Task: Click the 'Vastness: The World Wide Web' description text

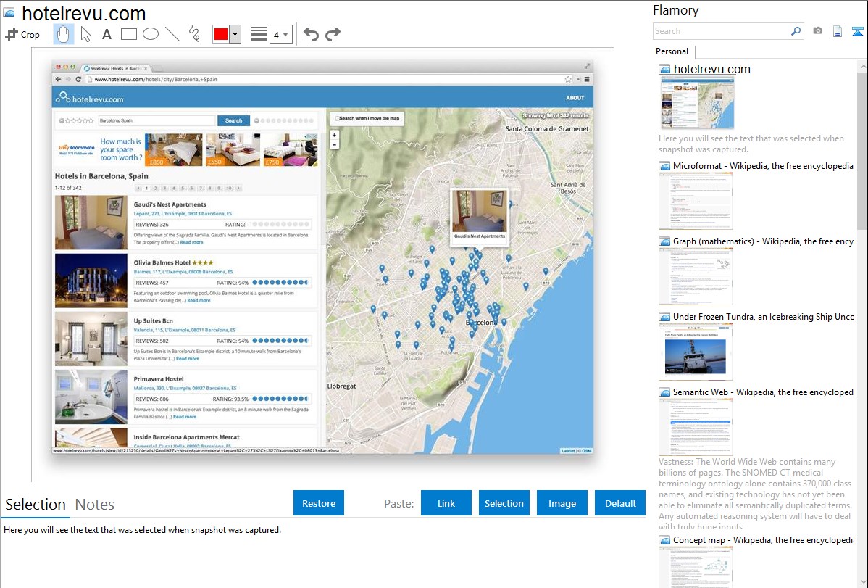Action: tap(756, 494)
